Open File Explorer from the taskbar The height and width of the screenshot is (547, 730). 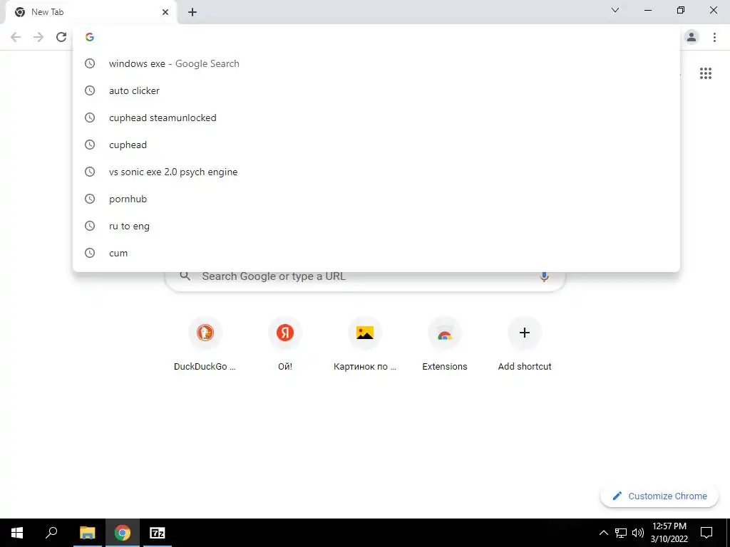pos(87,533)
